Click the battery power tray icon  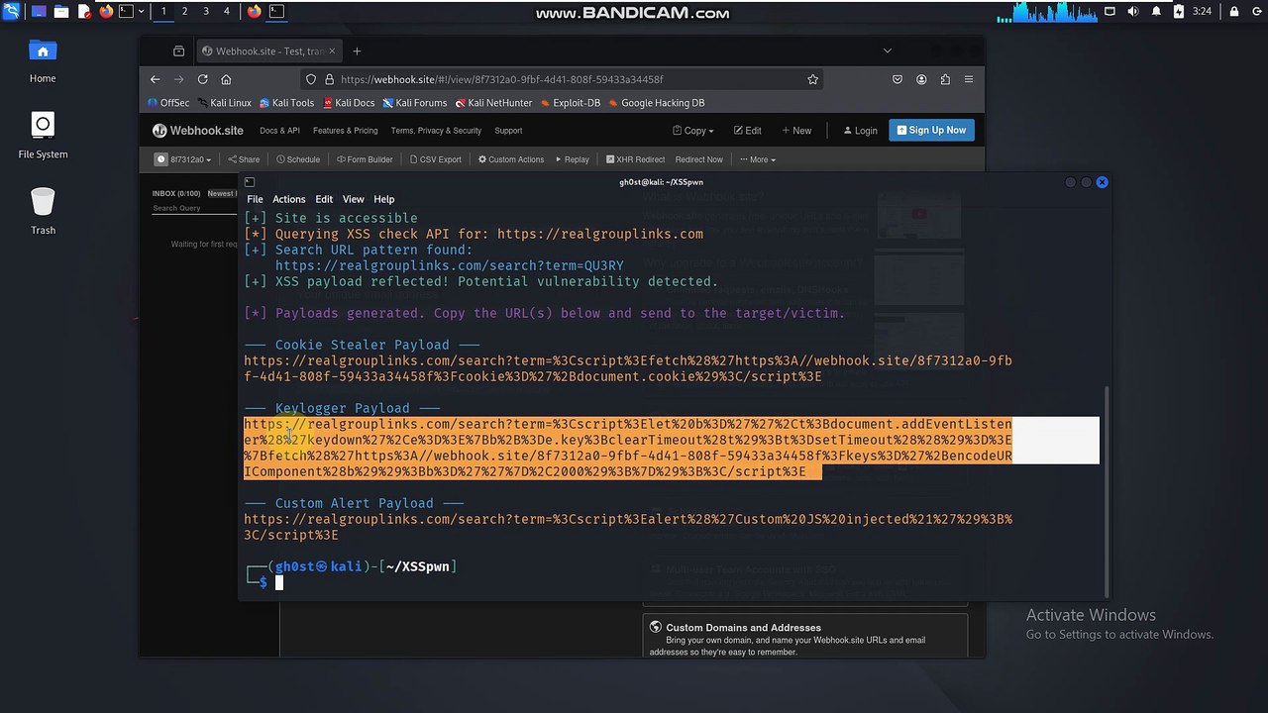[x=1178, y=12]
